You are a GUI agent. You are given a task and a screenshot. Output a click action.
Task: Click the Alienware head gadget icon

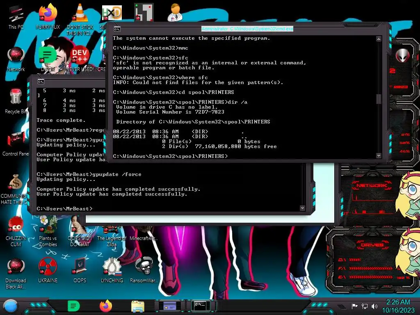(403, 55)
